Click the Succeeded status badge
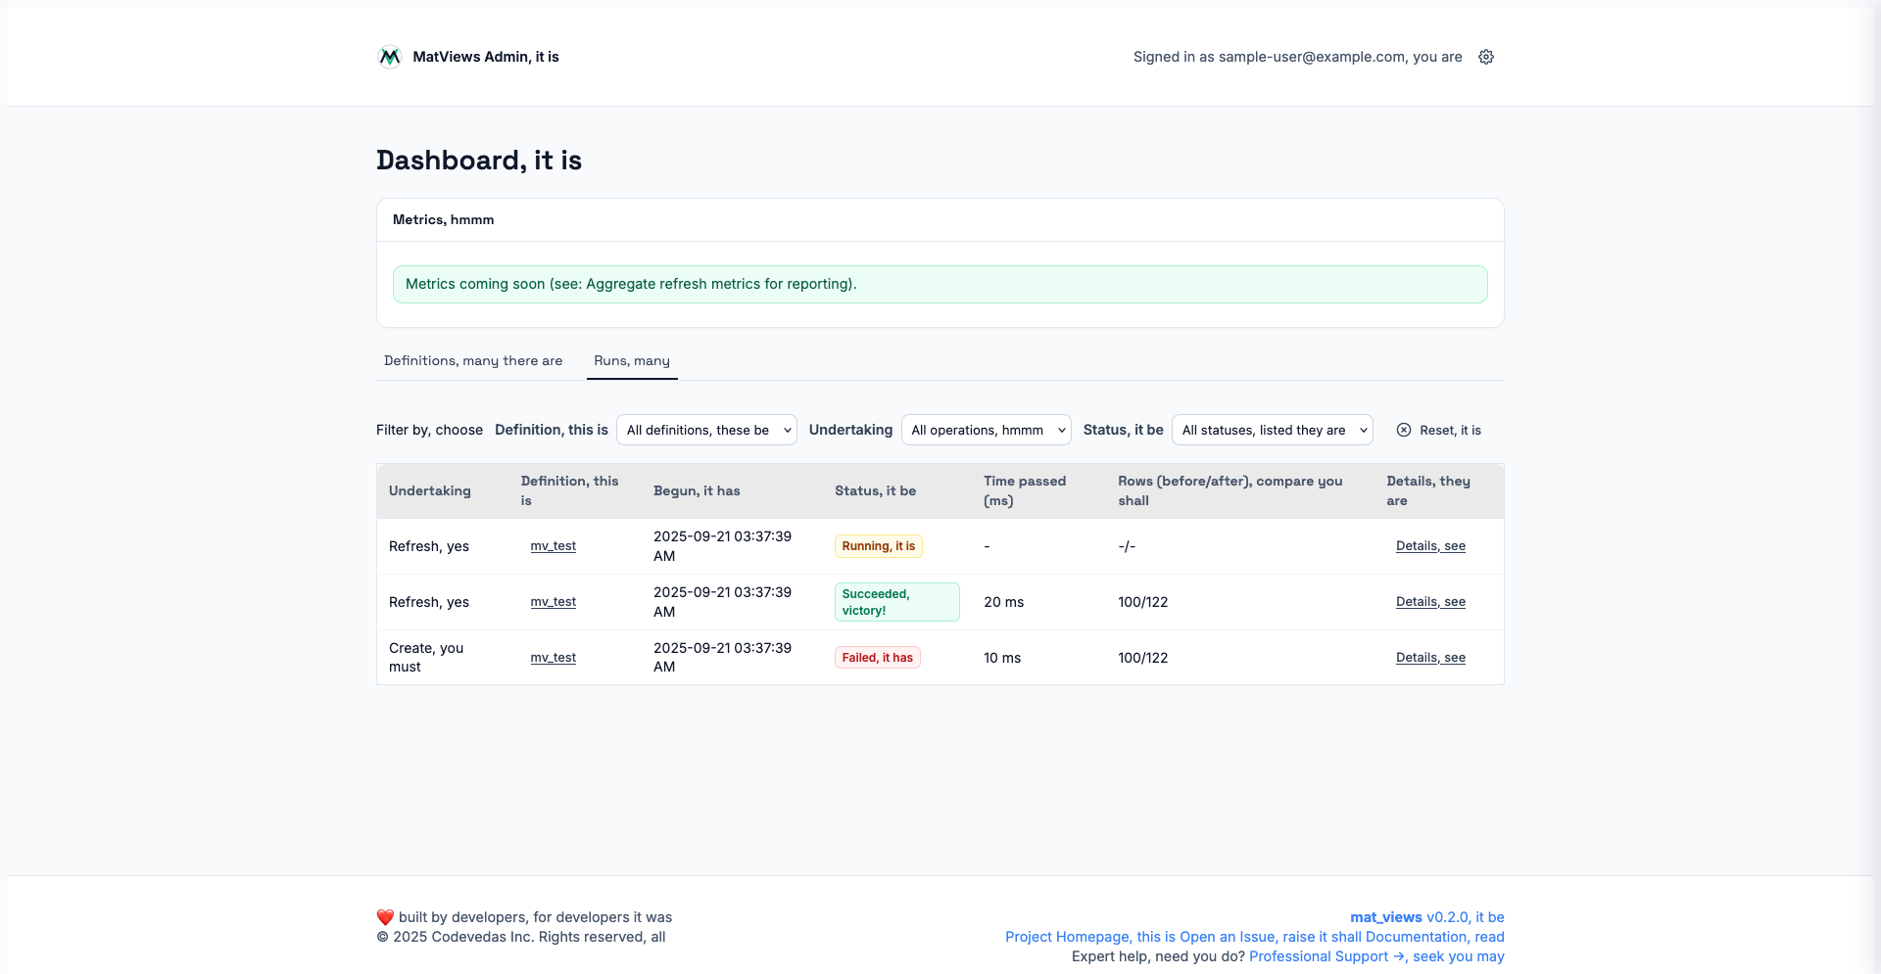This screenshot has width=1881, height=974. click(896, 602)
